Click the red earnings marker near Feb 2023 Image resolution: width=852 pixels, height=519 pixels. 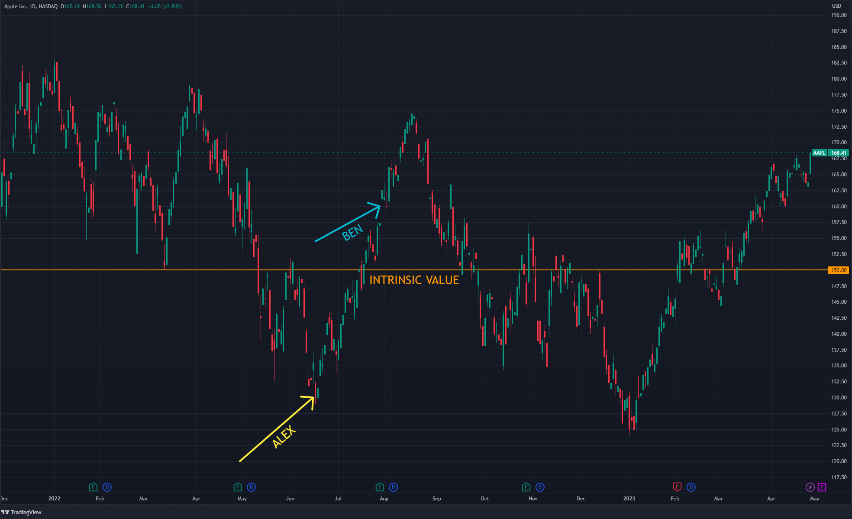point(677,487)
